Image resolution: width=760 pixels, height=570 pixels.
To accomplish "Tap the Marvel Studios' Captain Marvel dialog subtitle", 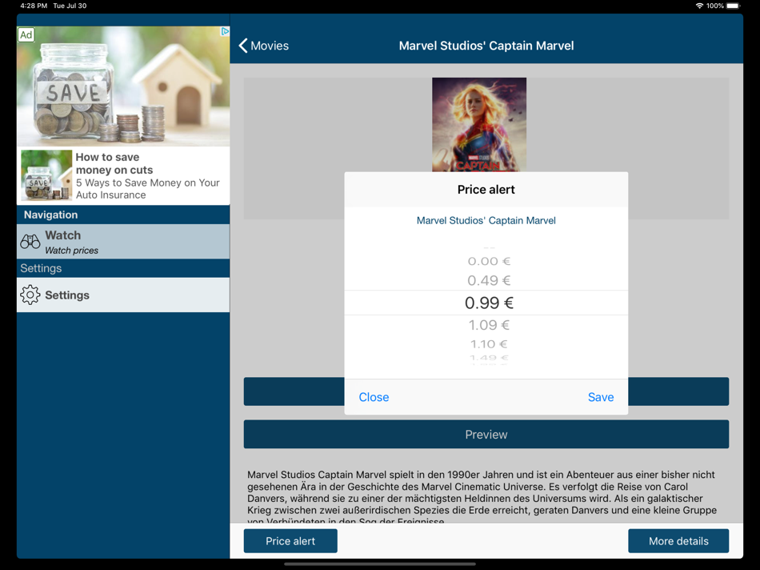I will point(486,220).
